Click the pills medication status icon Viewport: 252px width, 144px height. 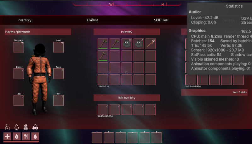pyautogui.click(x=35, y=127)
